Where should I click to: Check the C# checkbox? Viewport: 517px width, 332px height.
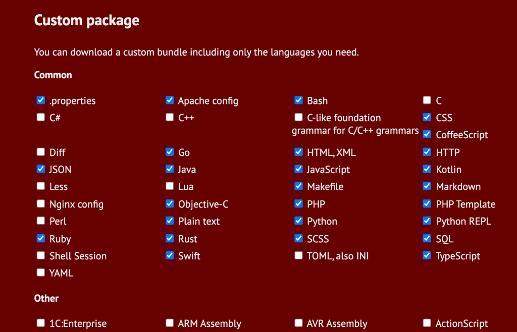point(41,118)
